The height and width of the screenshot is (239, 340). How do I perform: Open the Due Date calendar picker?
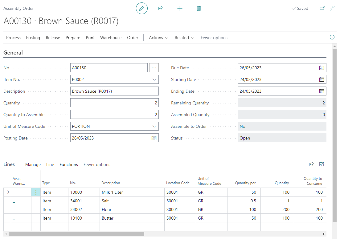[322, 68]
